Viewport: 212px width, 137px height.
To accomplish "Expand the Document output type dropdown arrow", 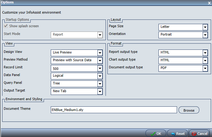I will click(x=205, y=68).
